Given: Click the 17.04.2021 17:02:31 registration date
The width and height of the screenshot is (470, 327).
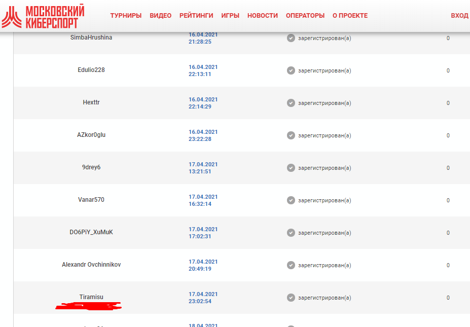Looking at the screenshot, I should [x=203, y=233].
